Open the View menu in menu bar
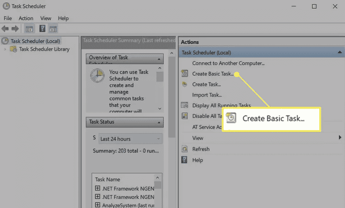Image resolution: width=345 pixels, height=208 pixels. click(x=46, y=18)
